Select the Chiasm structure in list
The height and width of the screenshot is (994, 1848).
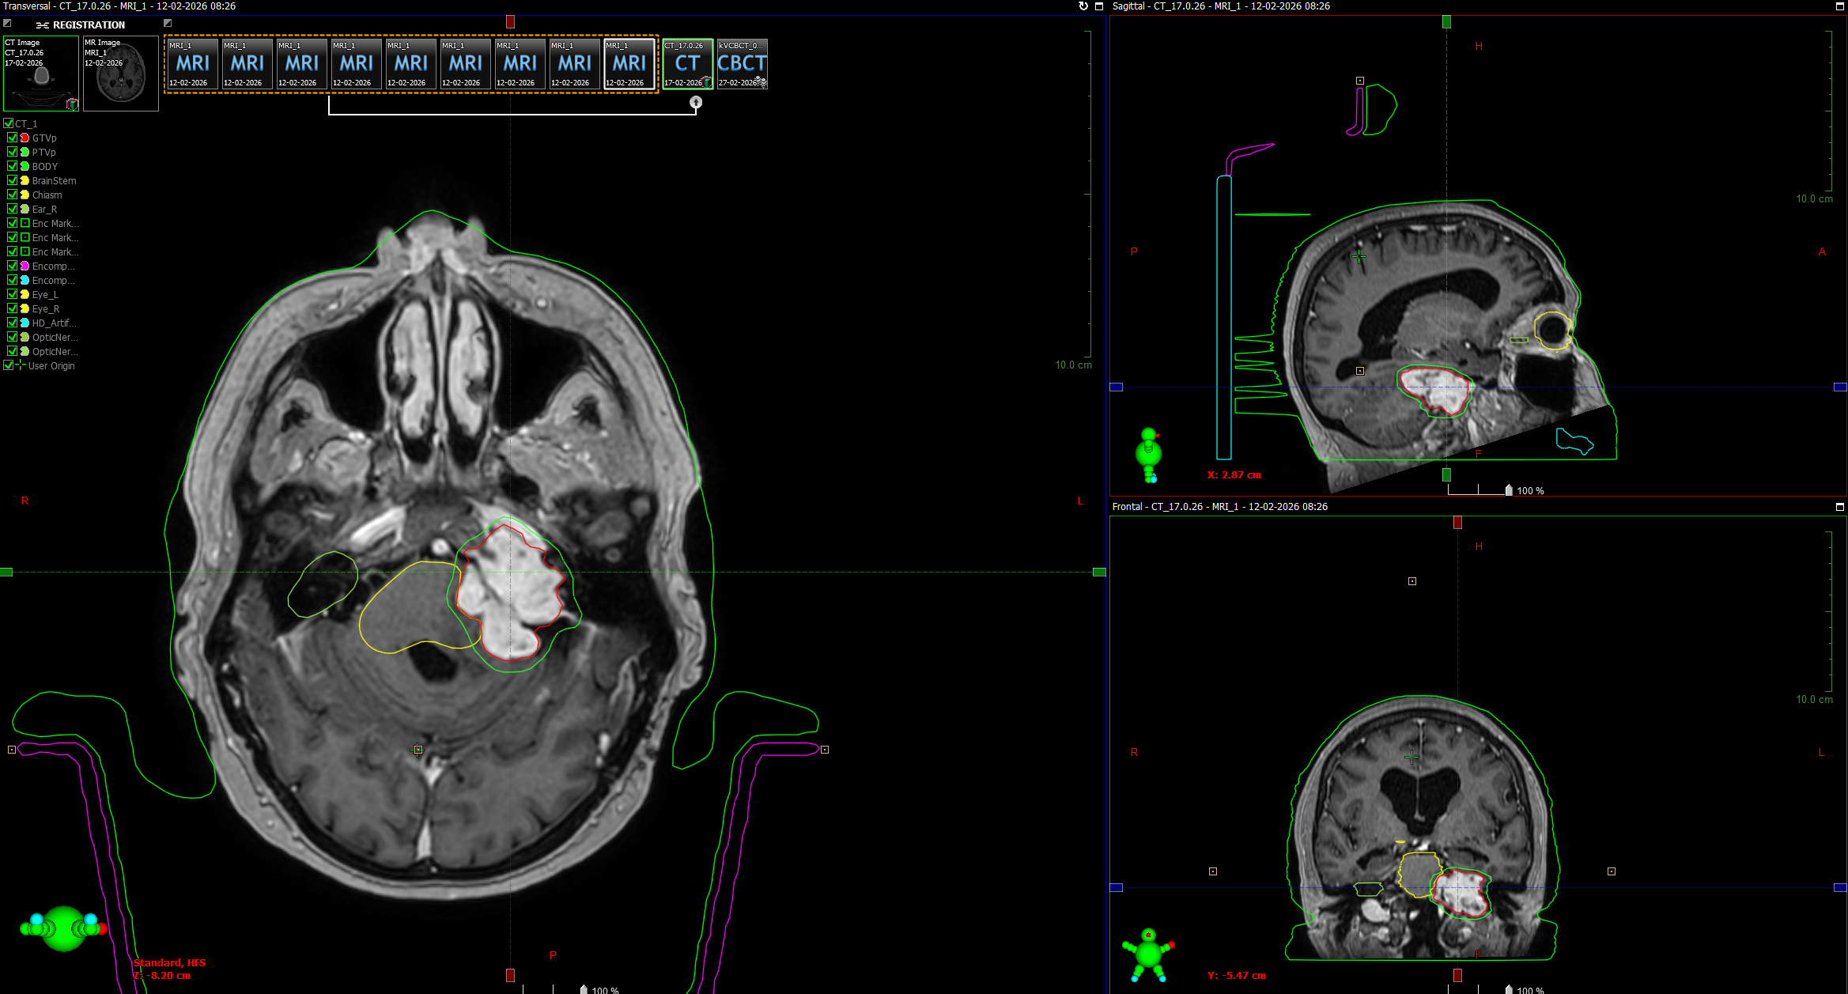(47, 195)
